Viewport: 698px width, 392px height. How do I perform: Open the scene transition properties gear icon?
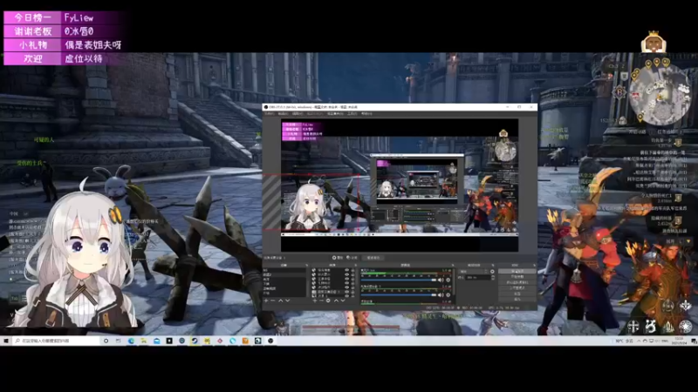[x=492, y=272]
